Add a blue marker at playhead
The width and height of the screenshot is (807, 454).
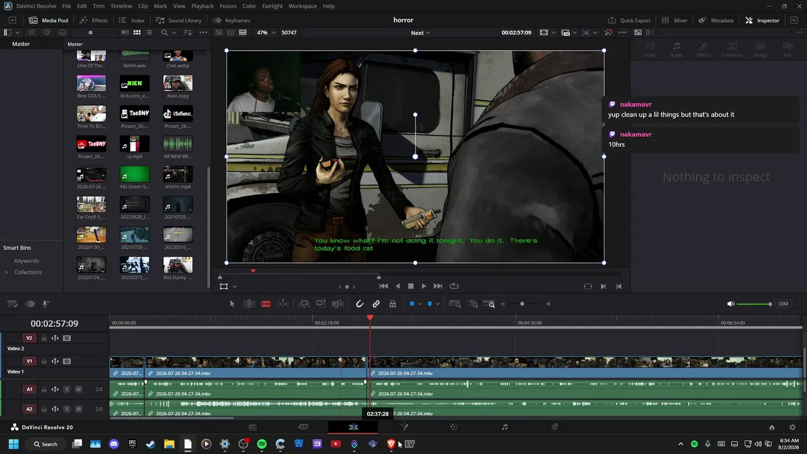pos(430,304)
